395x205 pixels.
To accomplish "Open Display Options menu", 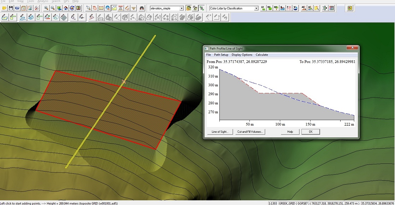I will tap(242, 55).
